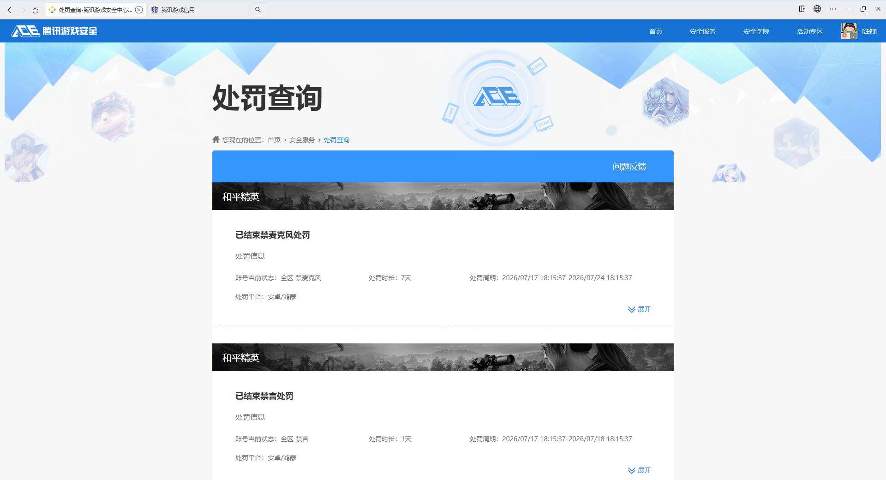886x480 pixels.
Task: Minimize the browser window
Action: point(848,9)
